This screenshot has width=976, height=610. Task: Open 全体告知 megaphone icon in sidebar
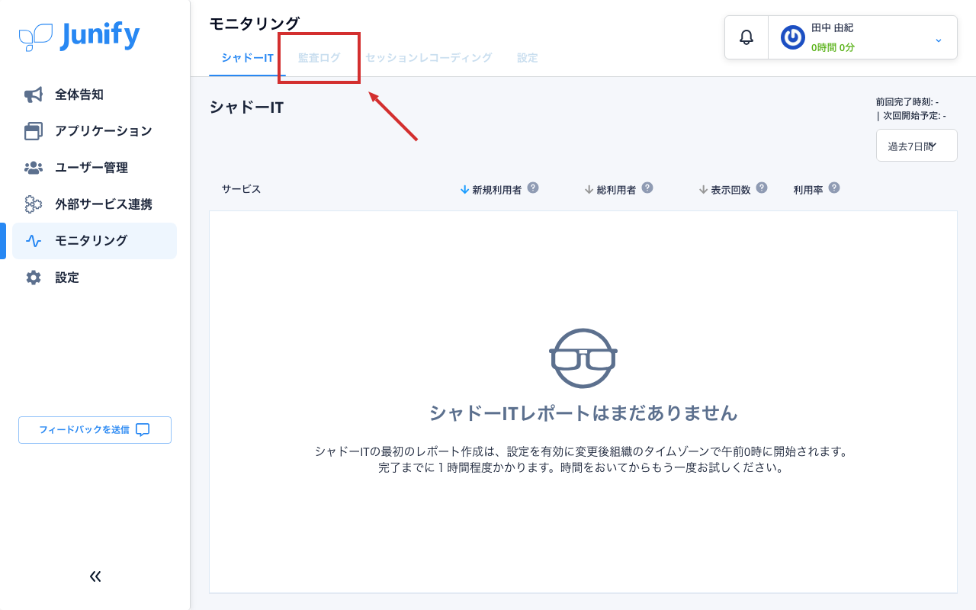pos(34,95)
